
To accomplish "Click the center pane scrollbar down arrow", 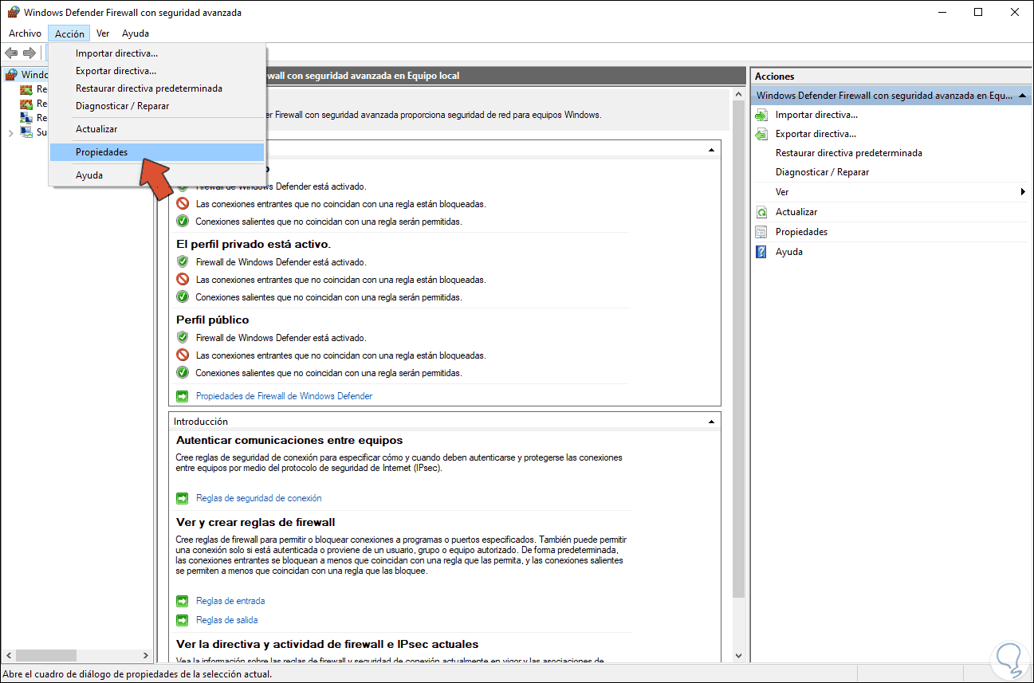I will (x=737, y=655).
